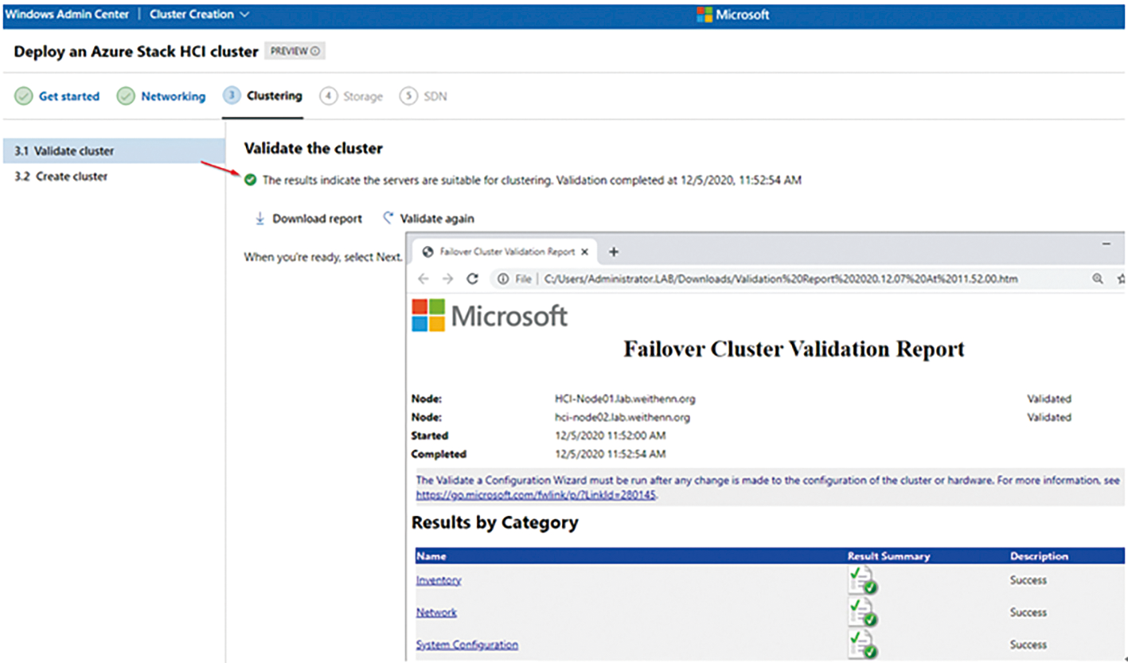Click the File info icon in address bar
1128x663 pixels.
(x=503, y=279)
